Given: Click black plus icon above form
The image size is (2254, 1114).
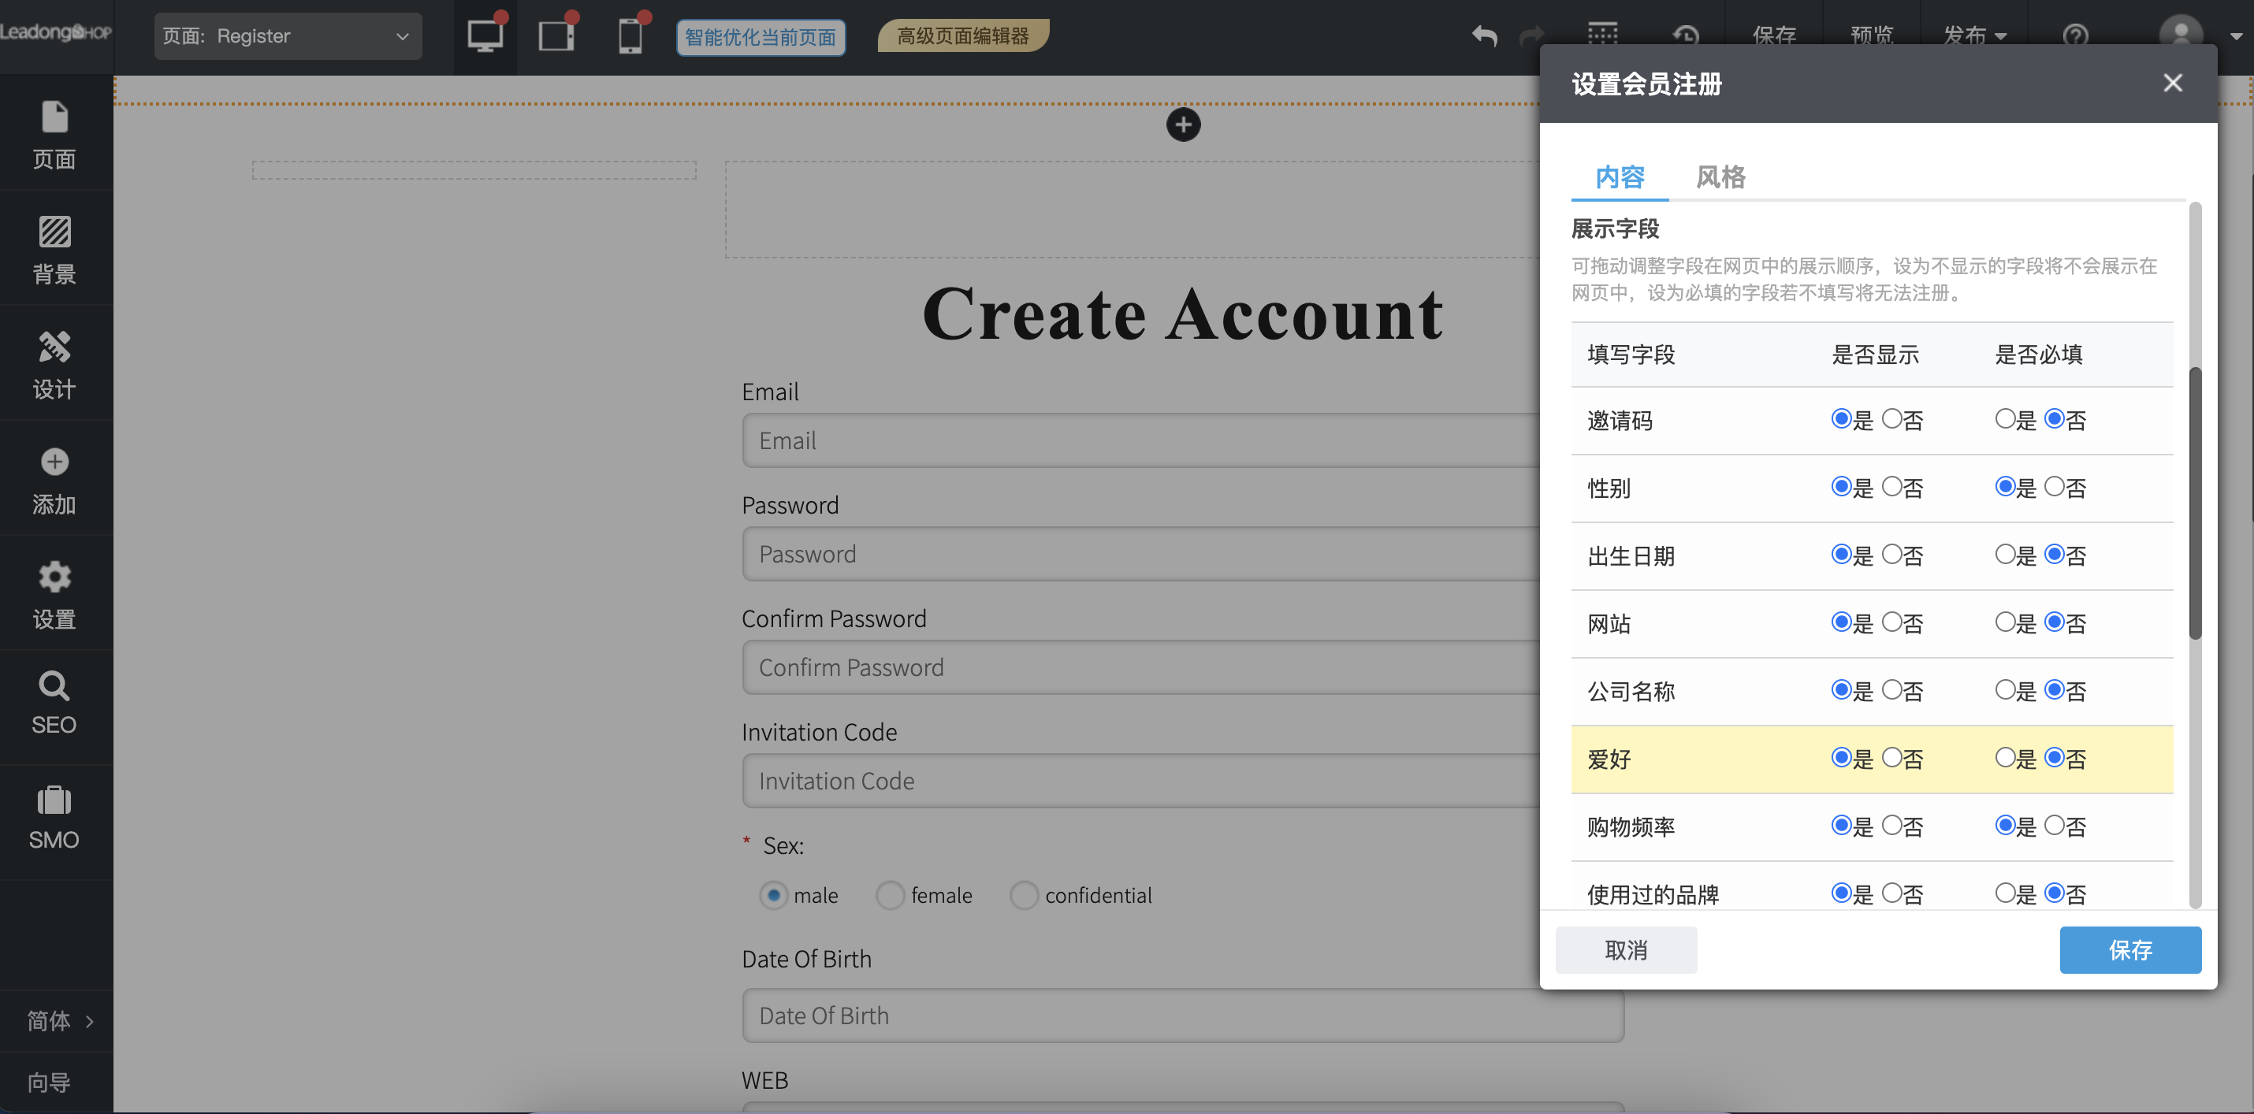Looking at the screenshot, I should pos(1183,124).
